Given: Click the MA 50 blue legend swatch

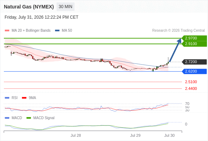Looking at the screenshot, I should click(x=57, y=31).
